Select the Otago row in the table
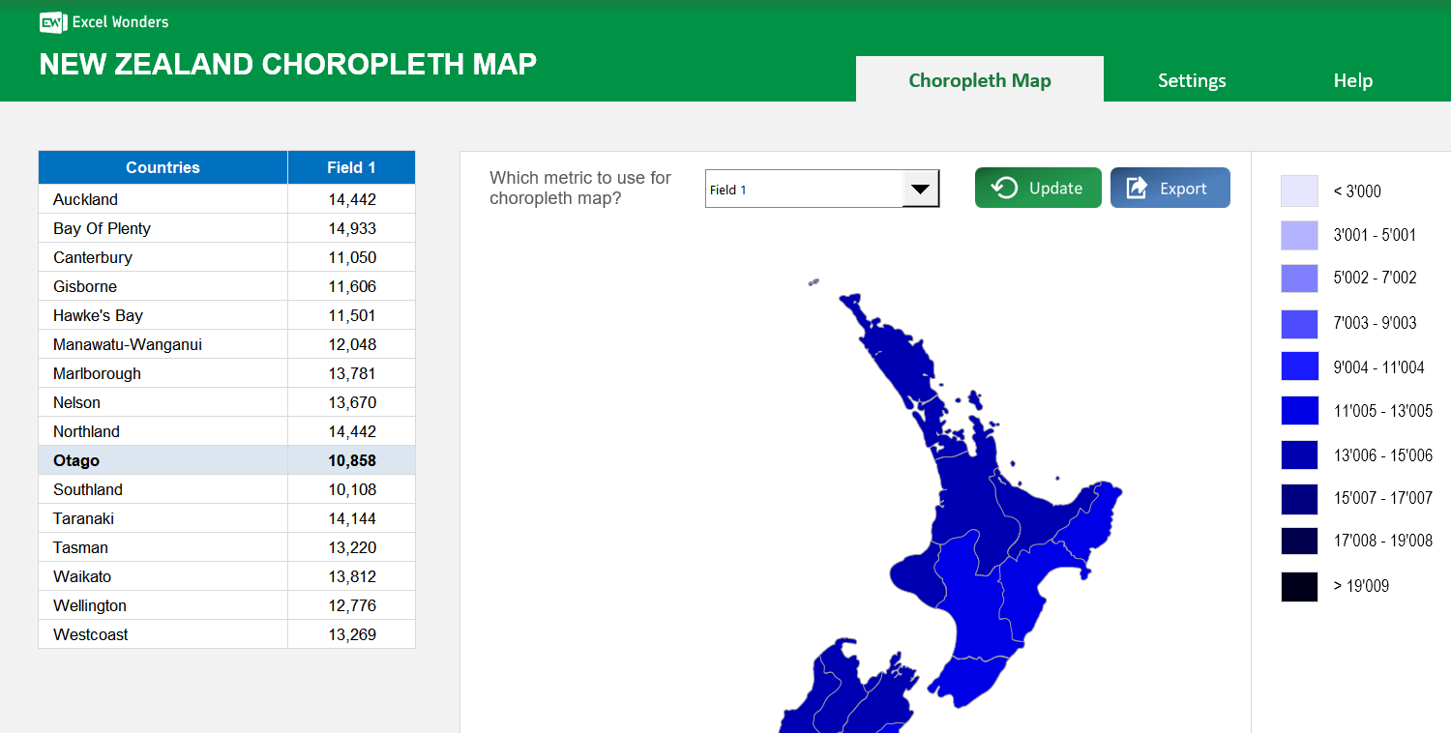Image resolution: width=1451 pixels, height=733 pixels. (163, 460)
